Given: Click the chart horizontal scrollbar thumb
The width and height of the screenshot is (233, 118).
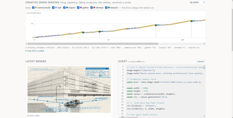Looking at the screenshot, I should tap(93, 44).
